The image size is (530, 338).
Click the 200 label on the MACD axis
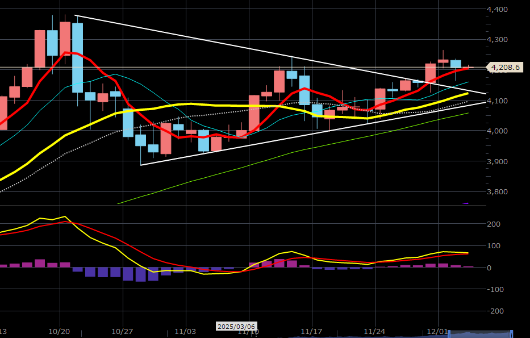coord(495,224)
